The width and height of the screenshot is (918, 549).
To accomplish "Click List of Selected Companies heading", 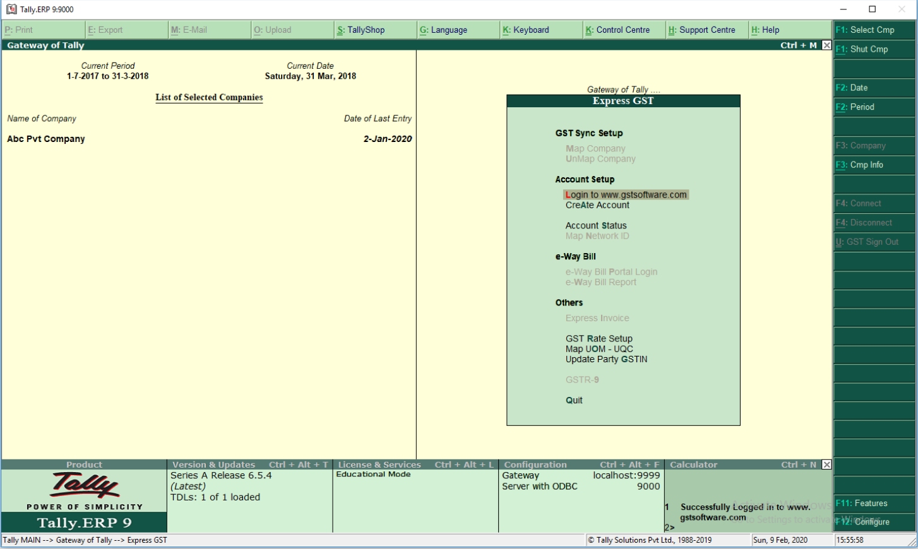I will point(209,97).
